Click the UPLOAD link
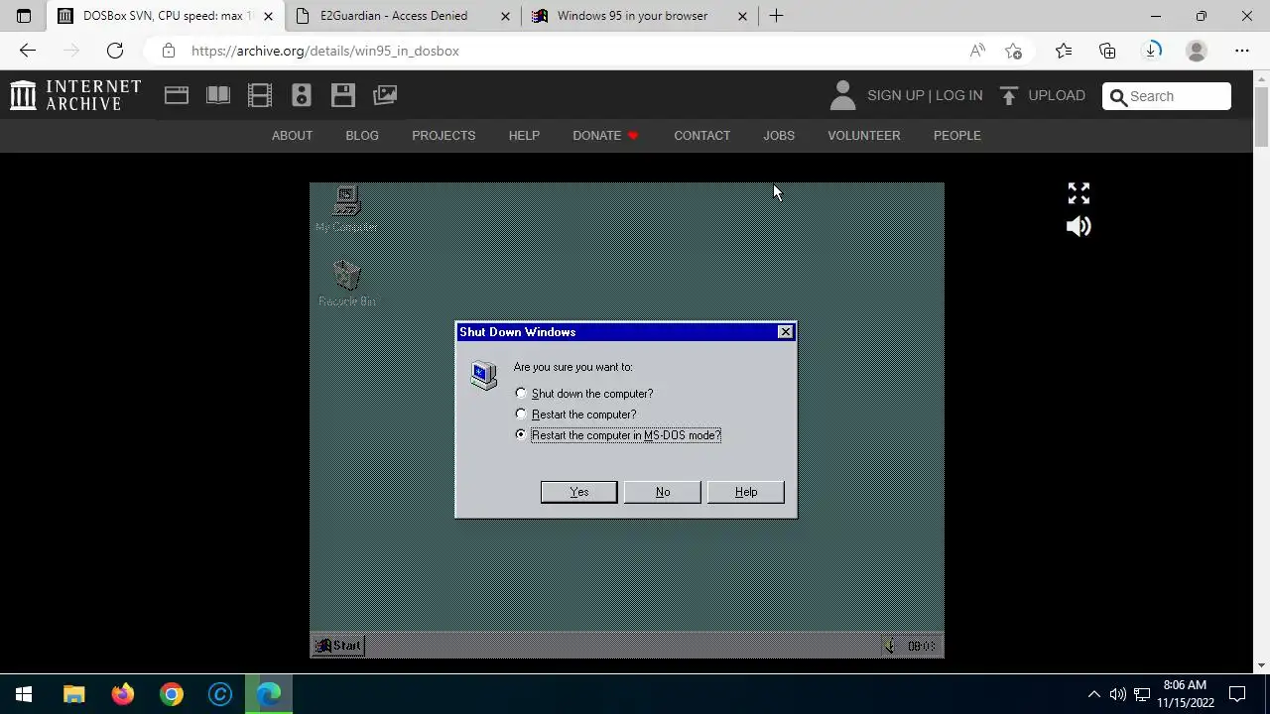 [x=1057, y=95]
